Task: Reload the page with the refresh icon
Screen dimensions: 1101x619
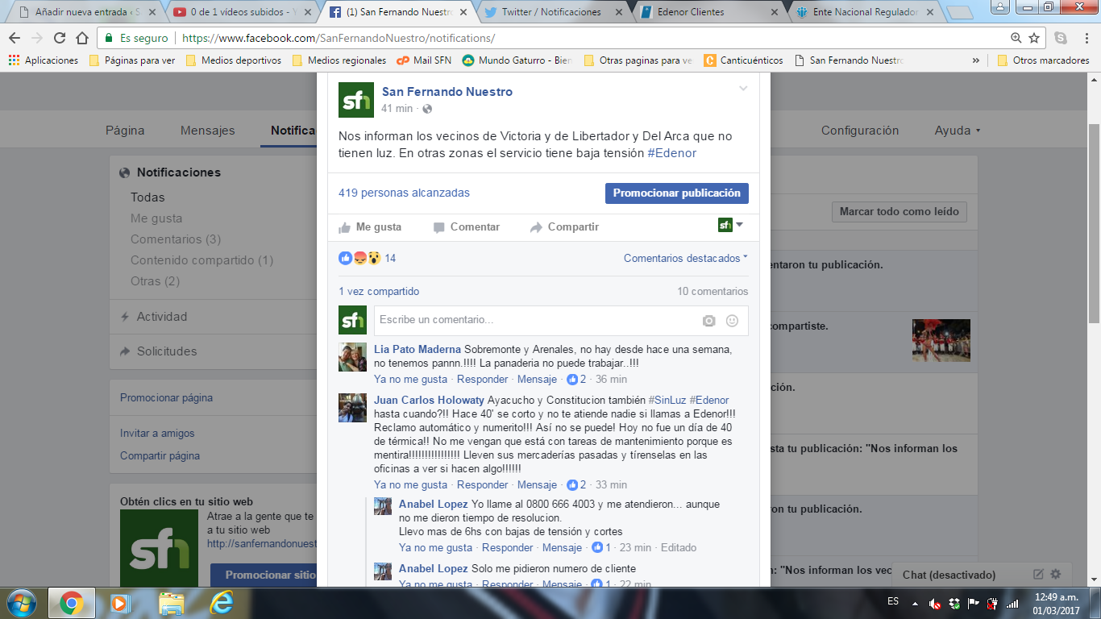Action: 60,38
